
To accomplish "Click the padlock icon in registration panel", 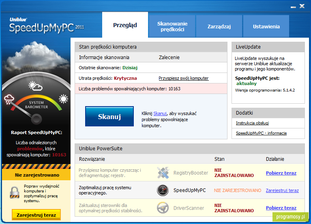I will pos(15,192).
